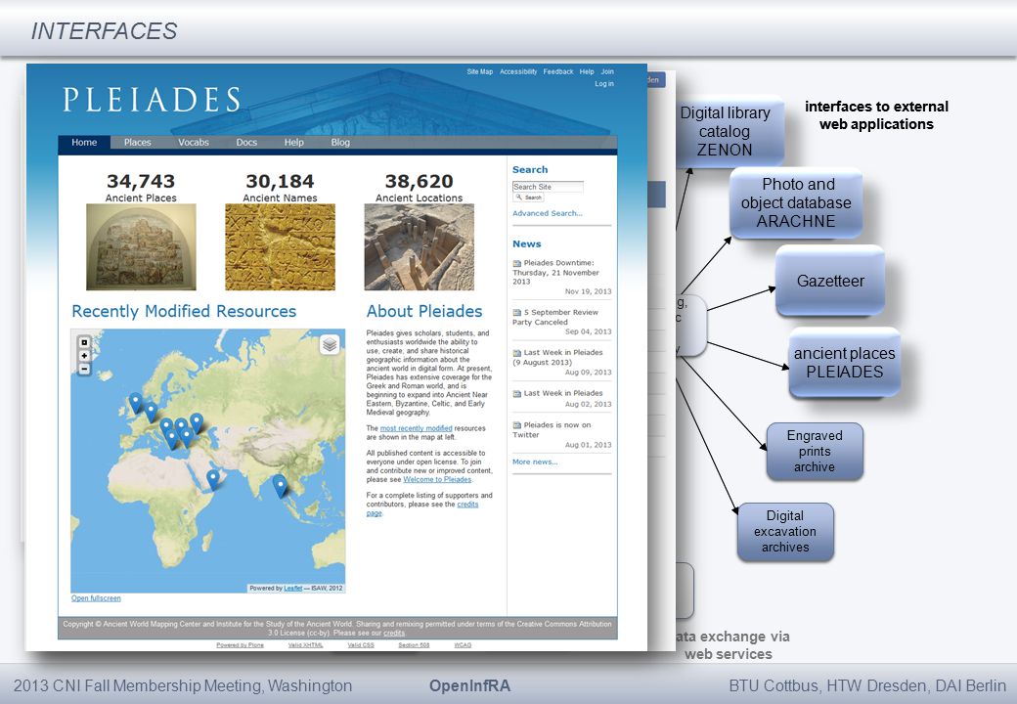Open Pleiades Downtime news item
1017x704 pixels.
click(x=555, y=272)
